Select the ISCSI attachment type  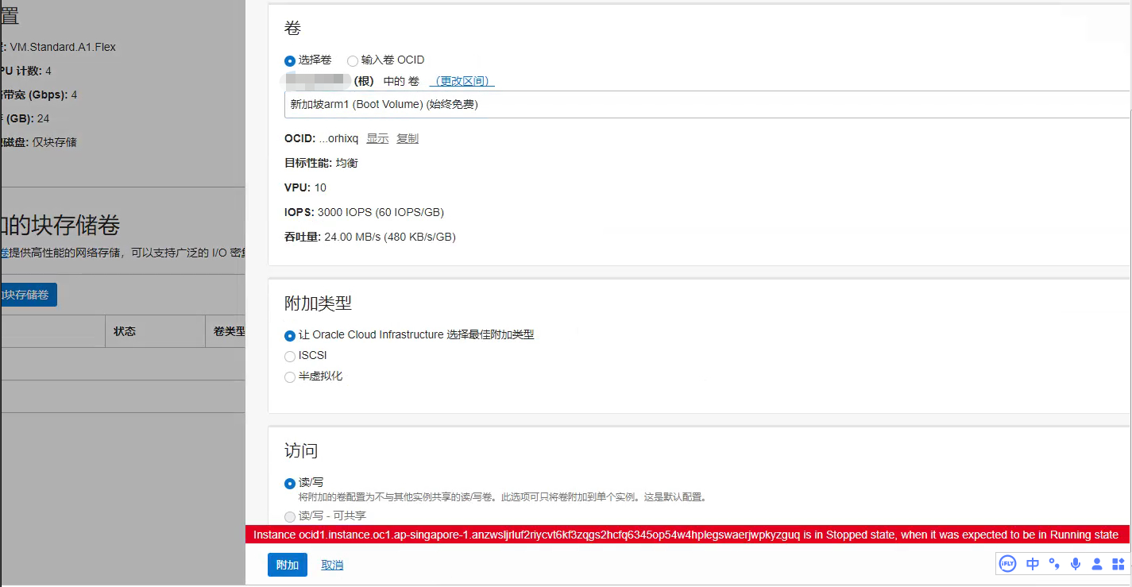290,356
